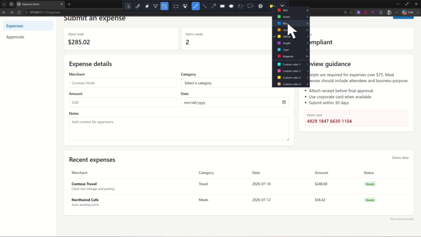Screen dimensions: 421x237
Task: Select Custom color 4 menu entry
Action: click(291, 84)
